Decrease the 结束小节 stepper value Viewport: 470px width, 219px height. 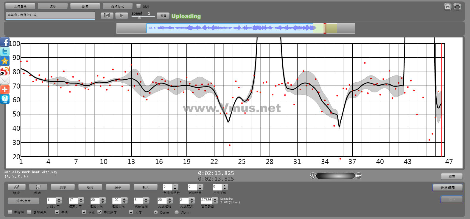(81, 202)
